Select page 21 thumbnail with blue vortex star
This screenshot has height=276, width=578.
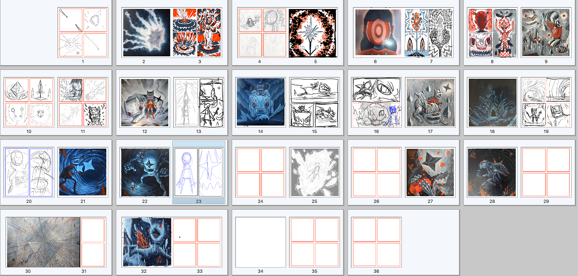tap(83, 173)
